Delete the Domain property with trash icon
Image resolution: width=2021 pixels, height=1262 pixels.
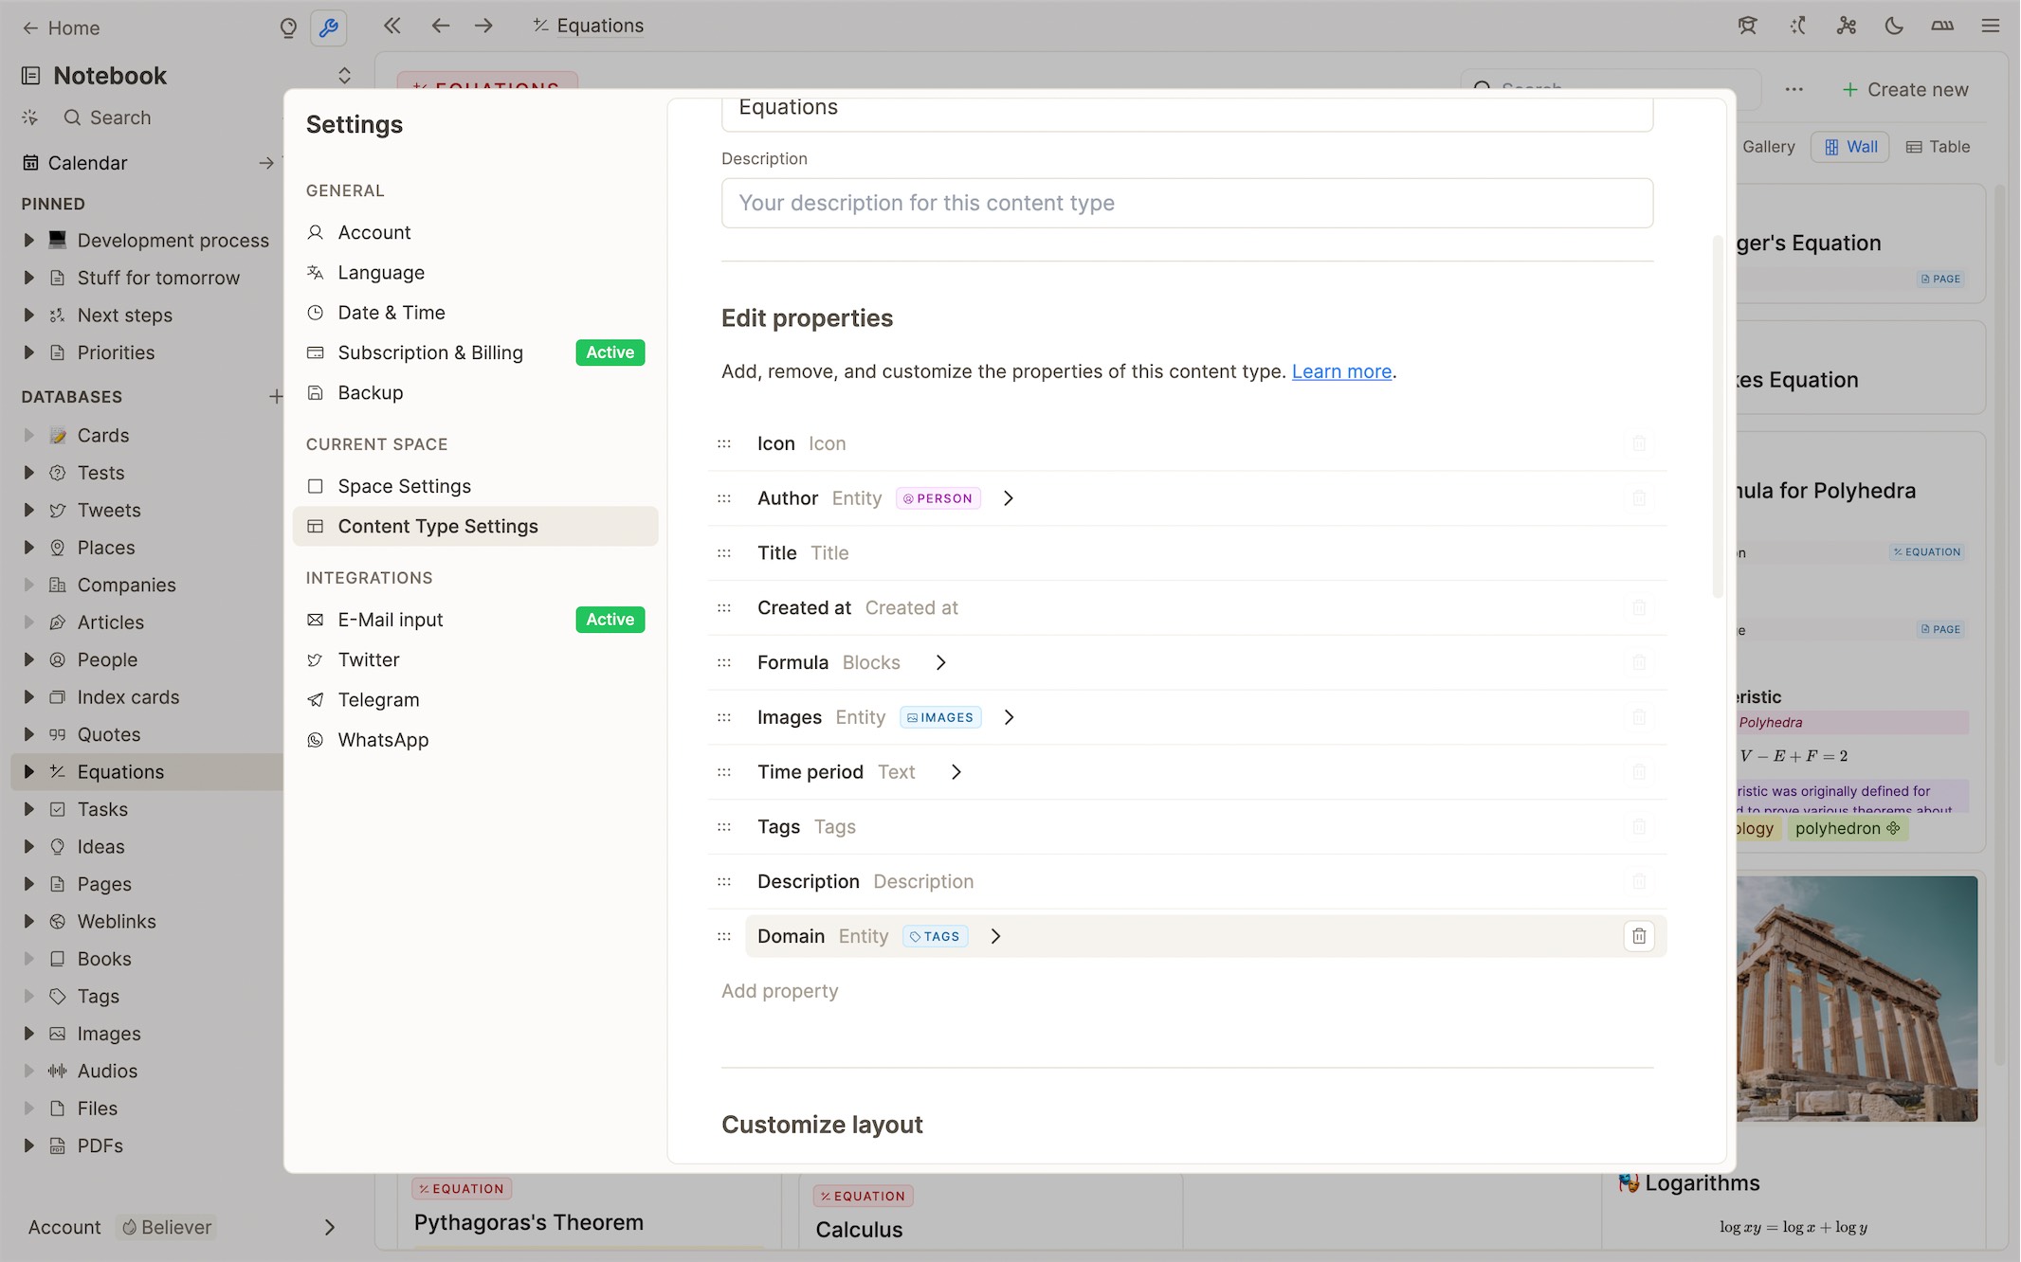[x=1639, y=936]
